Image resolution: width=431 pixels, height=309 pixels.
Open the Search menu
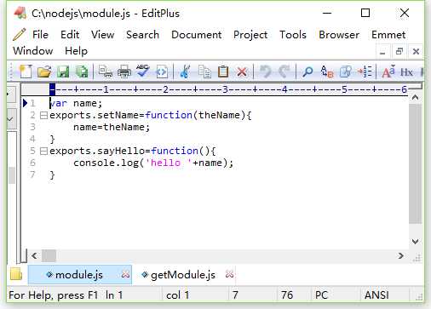pyautogui.click(x=142, y=35)
